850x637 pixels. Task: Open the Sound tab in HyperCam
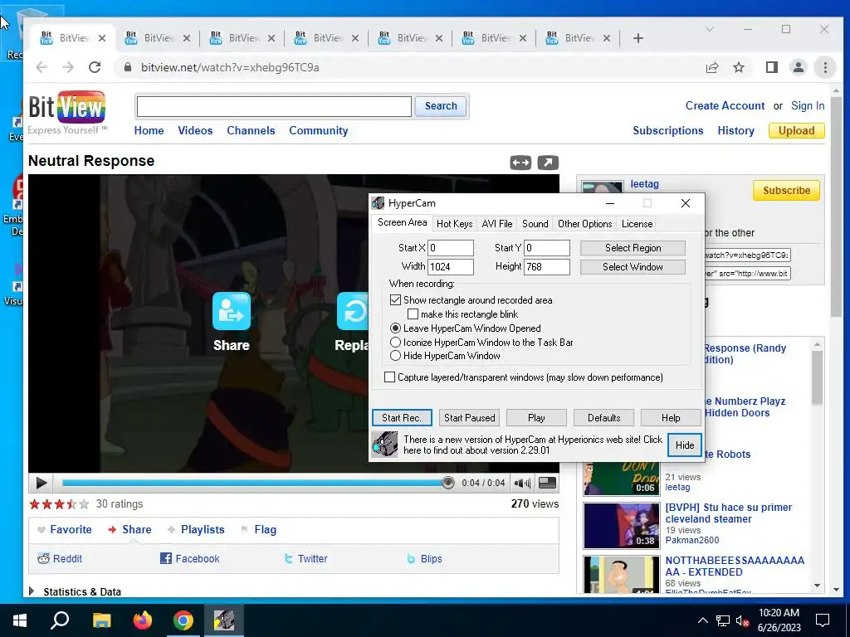(x=535, y=224)
